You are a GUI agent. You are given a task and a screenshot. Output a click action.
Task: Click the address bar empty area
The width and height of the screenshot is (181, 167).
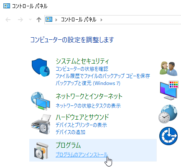click(142, 20)
